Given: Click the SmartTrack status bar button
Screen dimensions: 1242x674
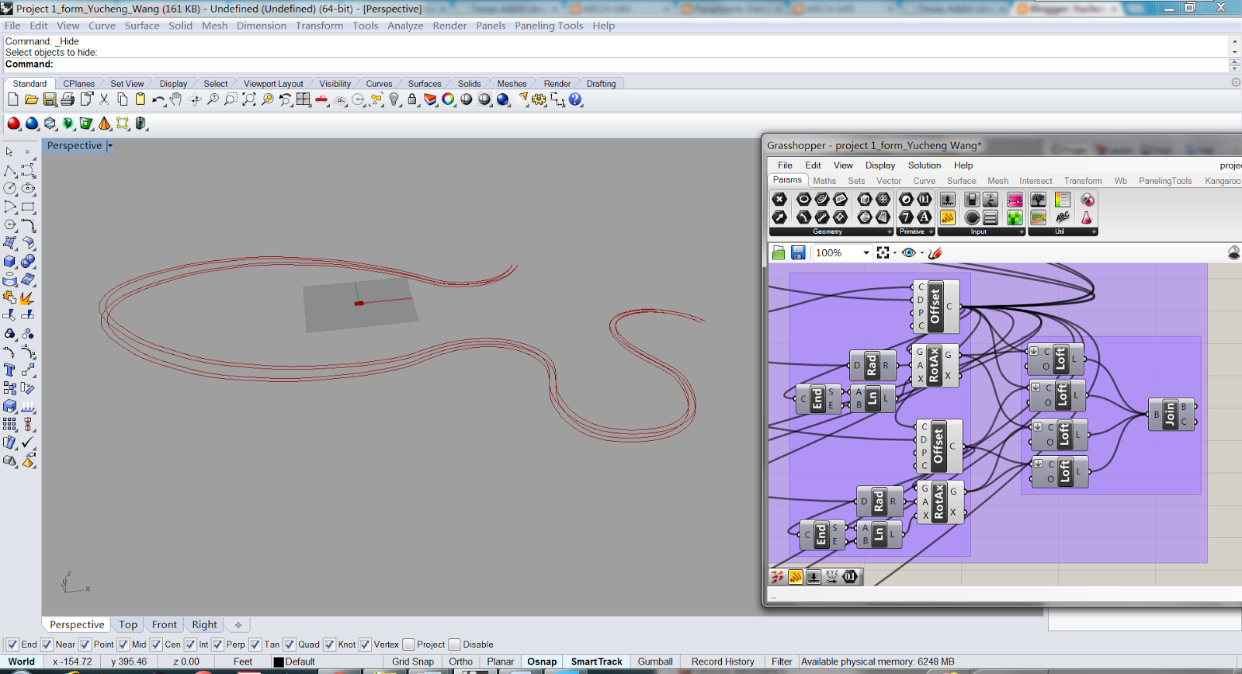Looking at the screenshot, I should click(596, 662).
